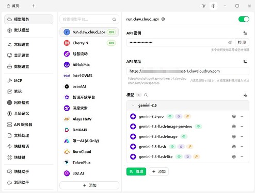Switch to the 首页 home tab

point(13,6)
